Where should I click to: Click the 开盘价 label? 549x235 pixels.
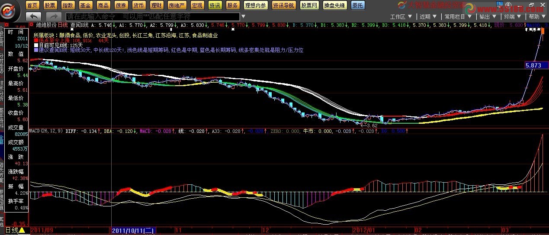(16, 69)
